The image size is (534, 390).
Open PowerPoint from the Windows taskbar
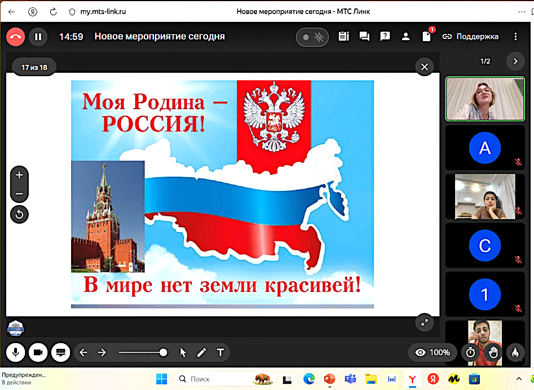click(329, 379)
